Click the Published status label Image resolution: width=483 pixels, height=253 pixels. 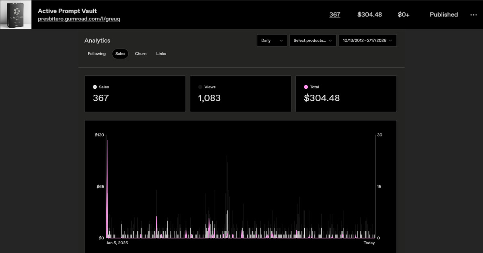[444, 14]
